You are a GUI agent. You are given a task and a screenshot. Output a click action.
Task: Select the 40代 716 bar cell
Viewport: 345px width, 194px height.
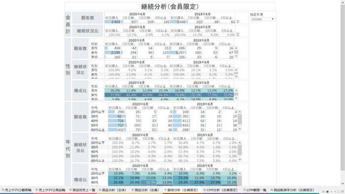tap(116, 121)
